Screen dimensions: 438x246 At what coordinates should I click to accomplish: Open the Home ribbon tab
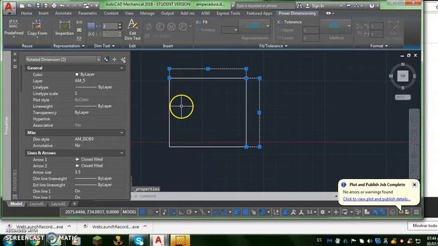pyautogui.click(x=27, y=14)
